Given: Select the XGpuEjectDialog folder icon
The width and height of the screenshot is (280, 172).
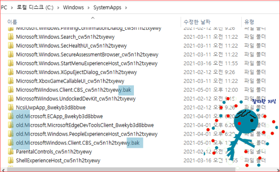Looking at the screenshot, I should point(11,72).
